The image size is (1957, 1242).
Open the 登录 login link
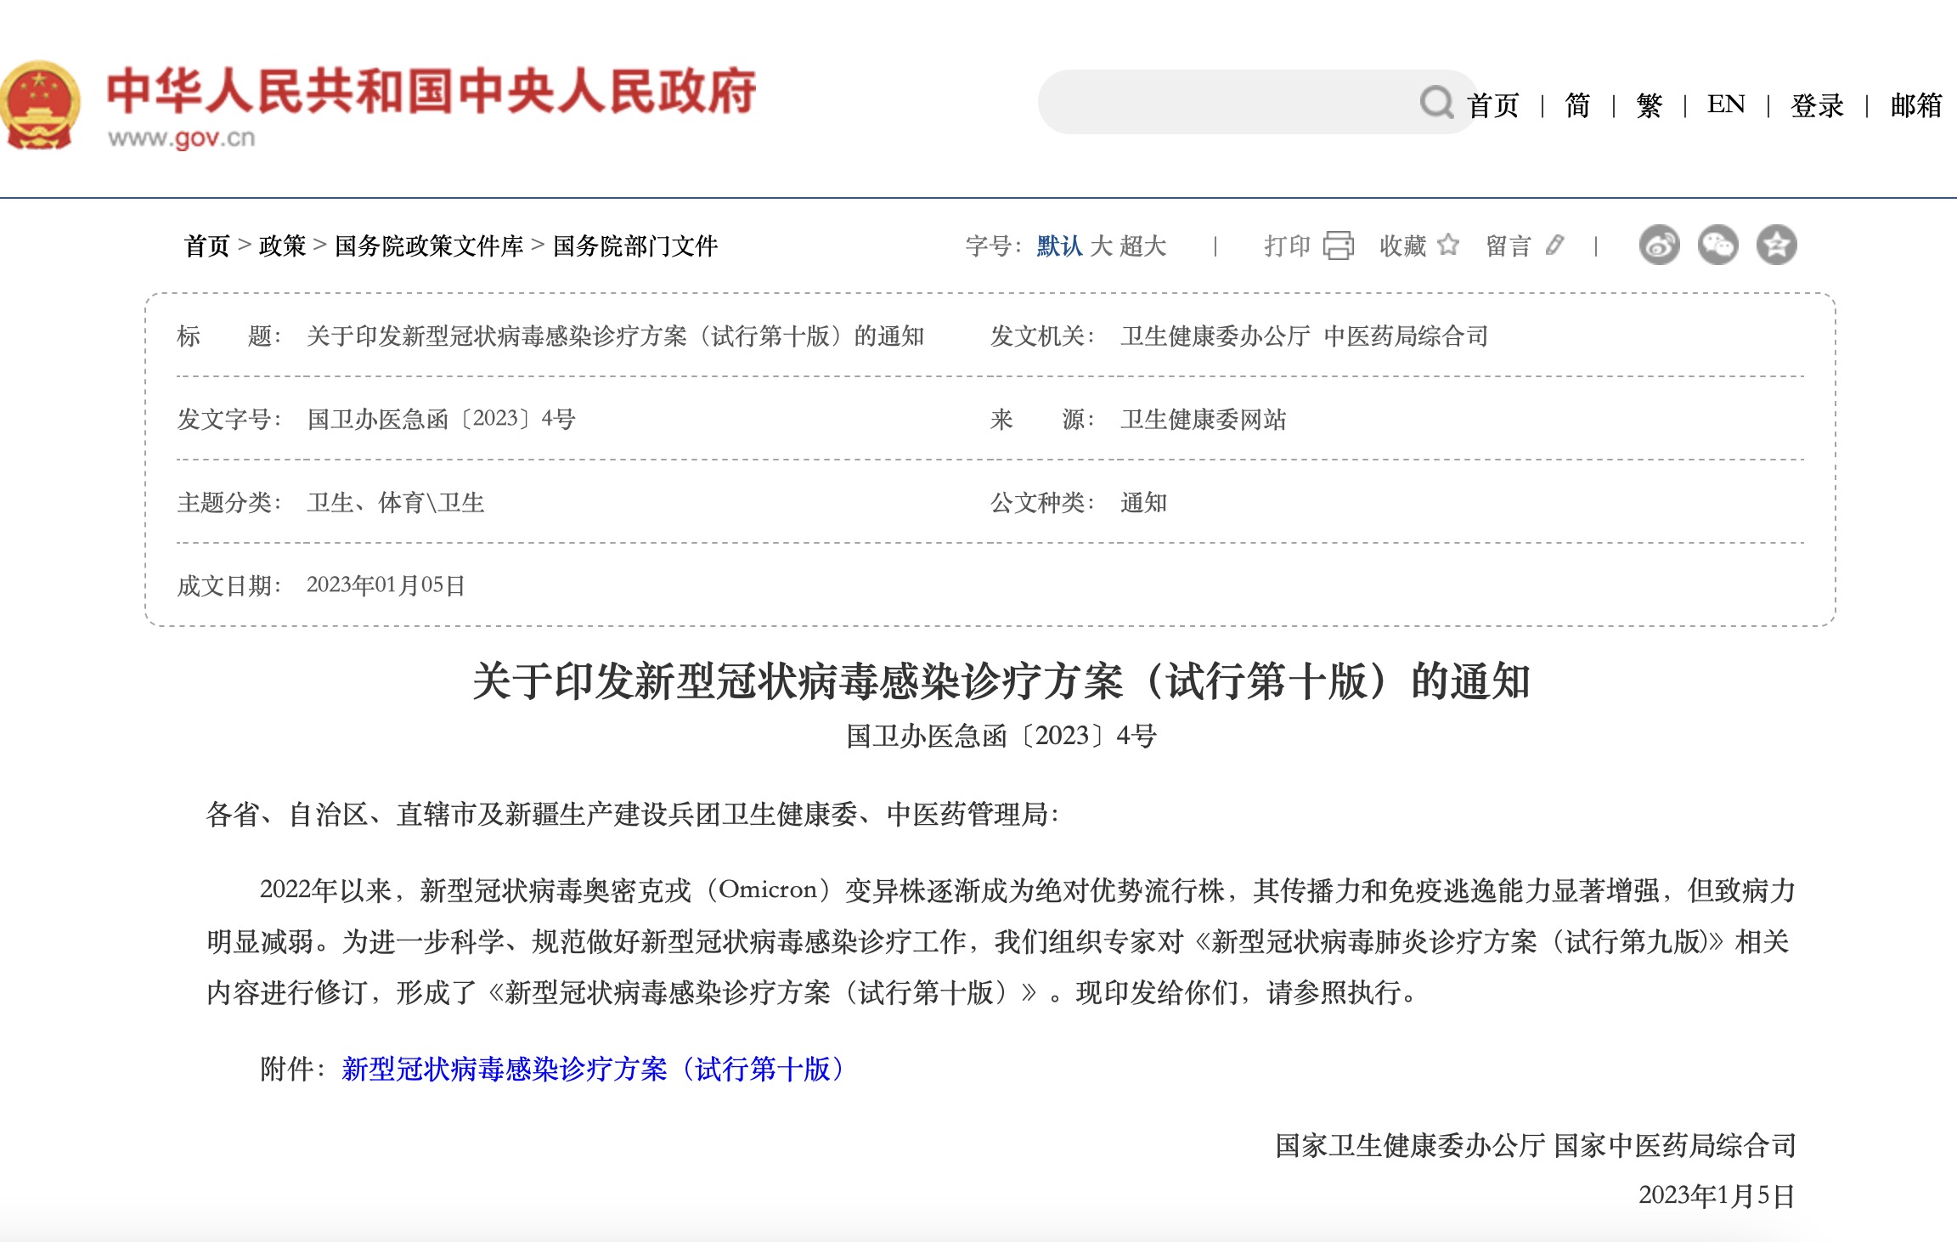tap(1817, 105)
